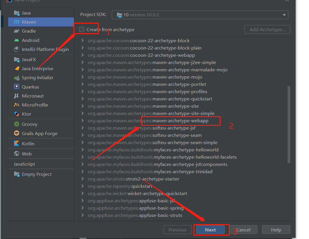Select Android project type label
Viewport: 309px width, 239px height.
[31, 40]
